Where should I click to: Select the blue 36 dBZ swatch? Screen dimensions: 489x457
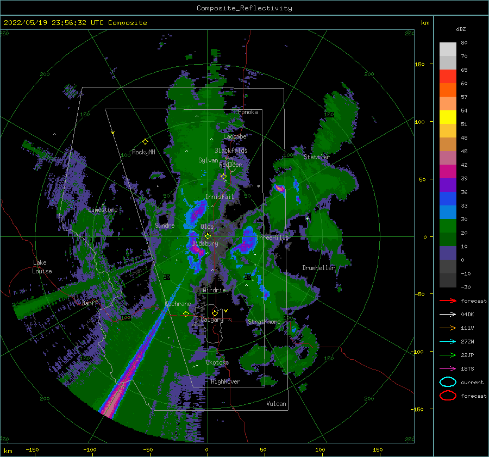448,198
